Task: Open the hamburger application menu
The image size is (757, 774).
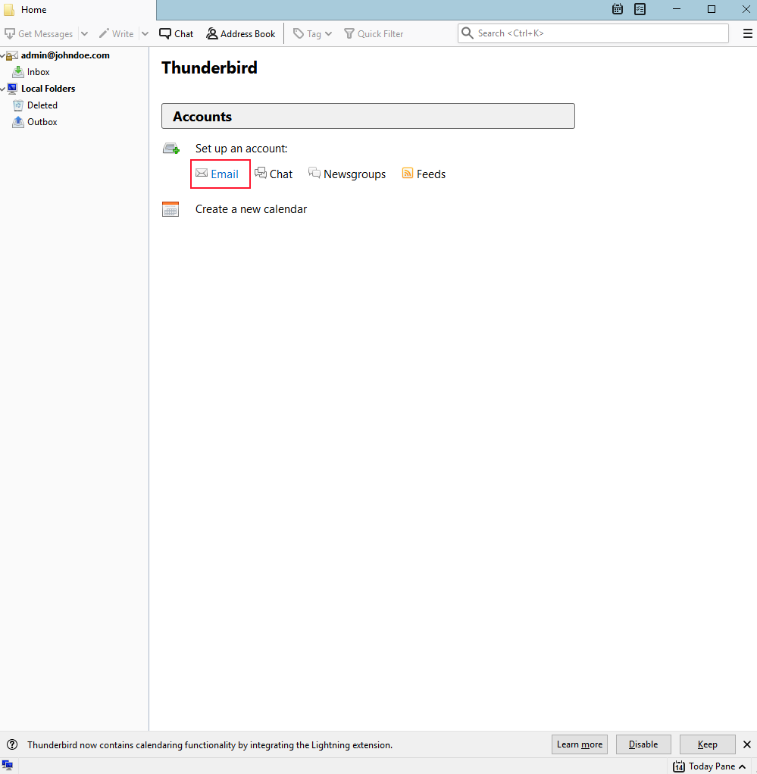Action: (x=747, y=33)
